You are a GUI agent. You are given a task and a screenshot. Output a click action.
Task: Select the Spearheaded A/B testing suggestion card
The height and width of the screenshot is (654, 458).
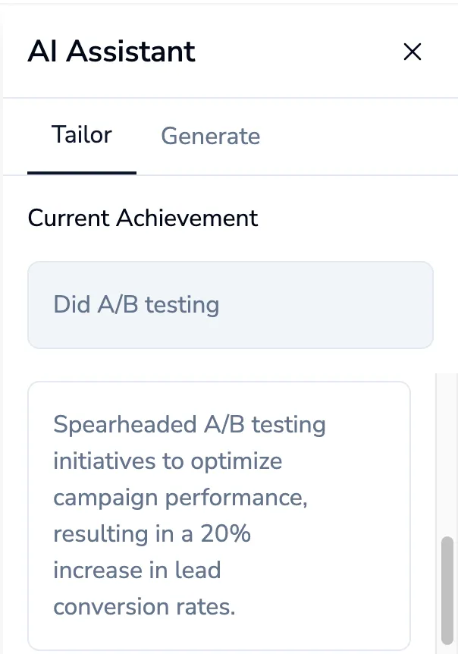coord(219,515)
